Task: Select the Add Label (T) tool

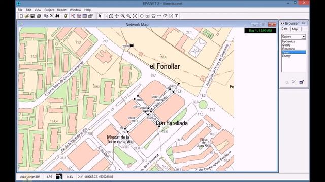Action: 177,16
